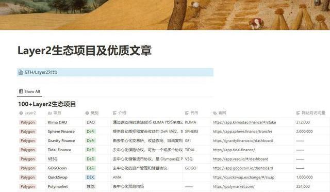Open the Klima DAO stake URL
Screen dimensions: 330x192
(x=244, y=122)
